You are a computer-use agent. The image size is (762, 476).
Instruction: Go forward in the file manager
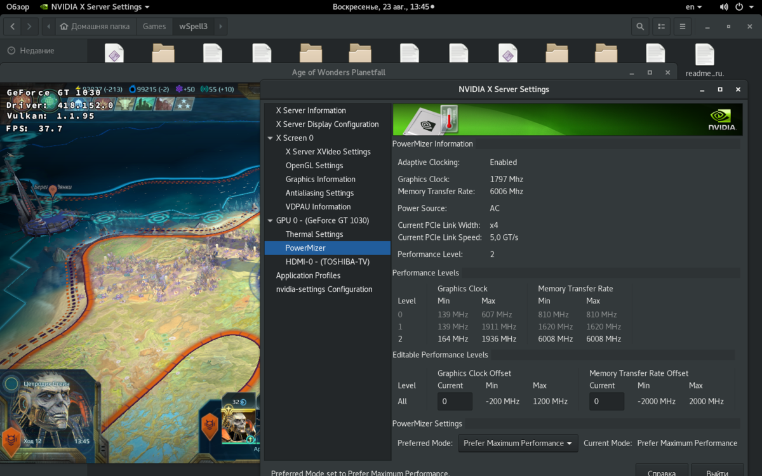tap(30, 27)
